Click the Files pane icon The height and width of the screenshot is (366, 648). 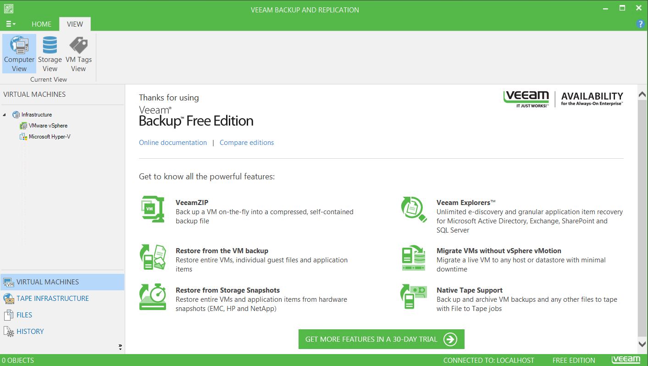click(x=9, y=315)
